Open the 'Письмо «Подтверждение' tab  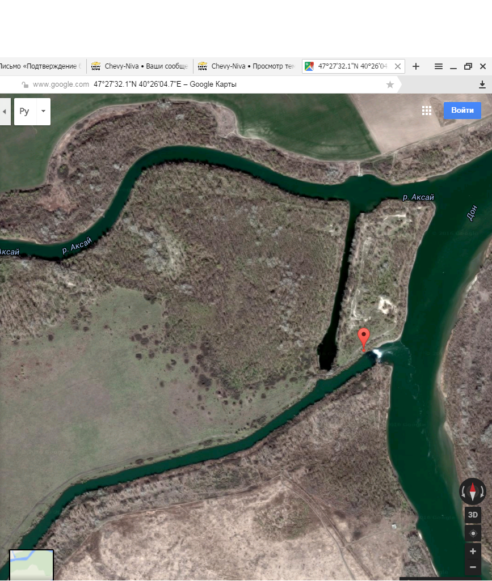pyautogui.click(x=40, y=66)
